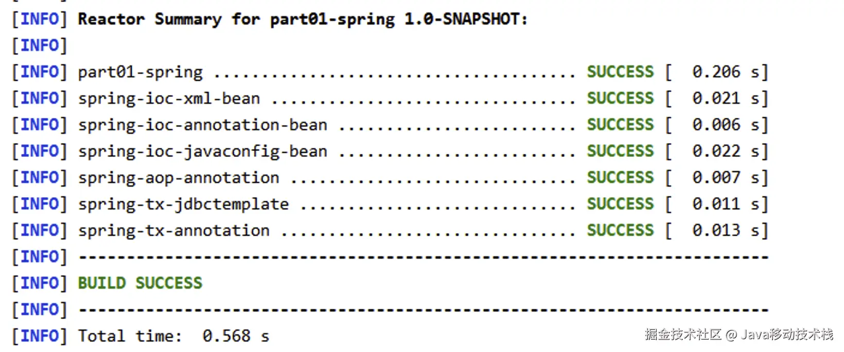Click the spring-aop-annotation module name
The width and height of the screenshot is (844, 352).
(179, 178)
